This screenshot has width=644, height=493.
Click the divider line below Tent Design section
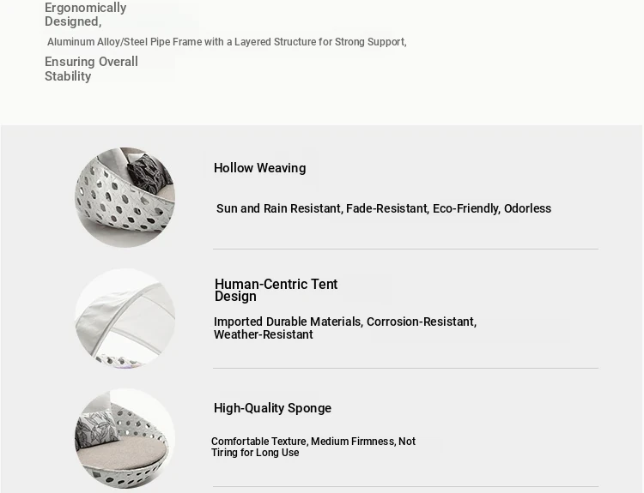pyautogui.click(x=405, y=368)
